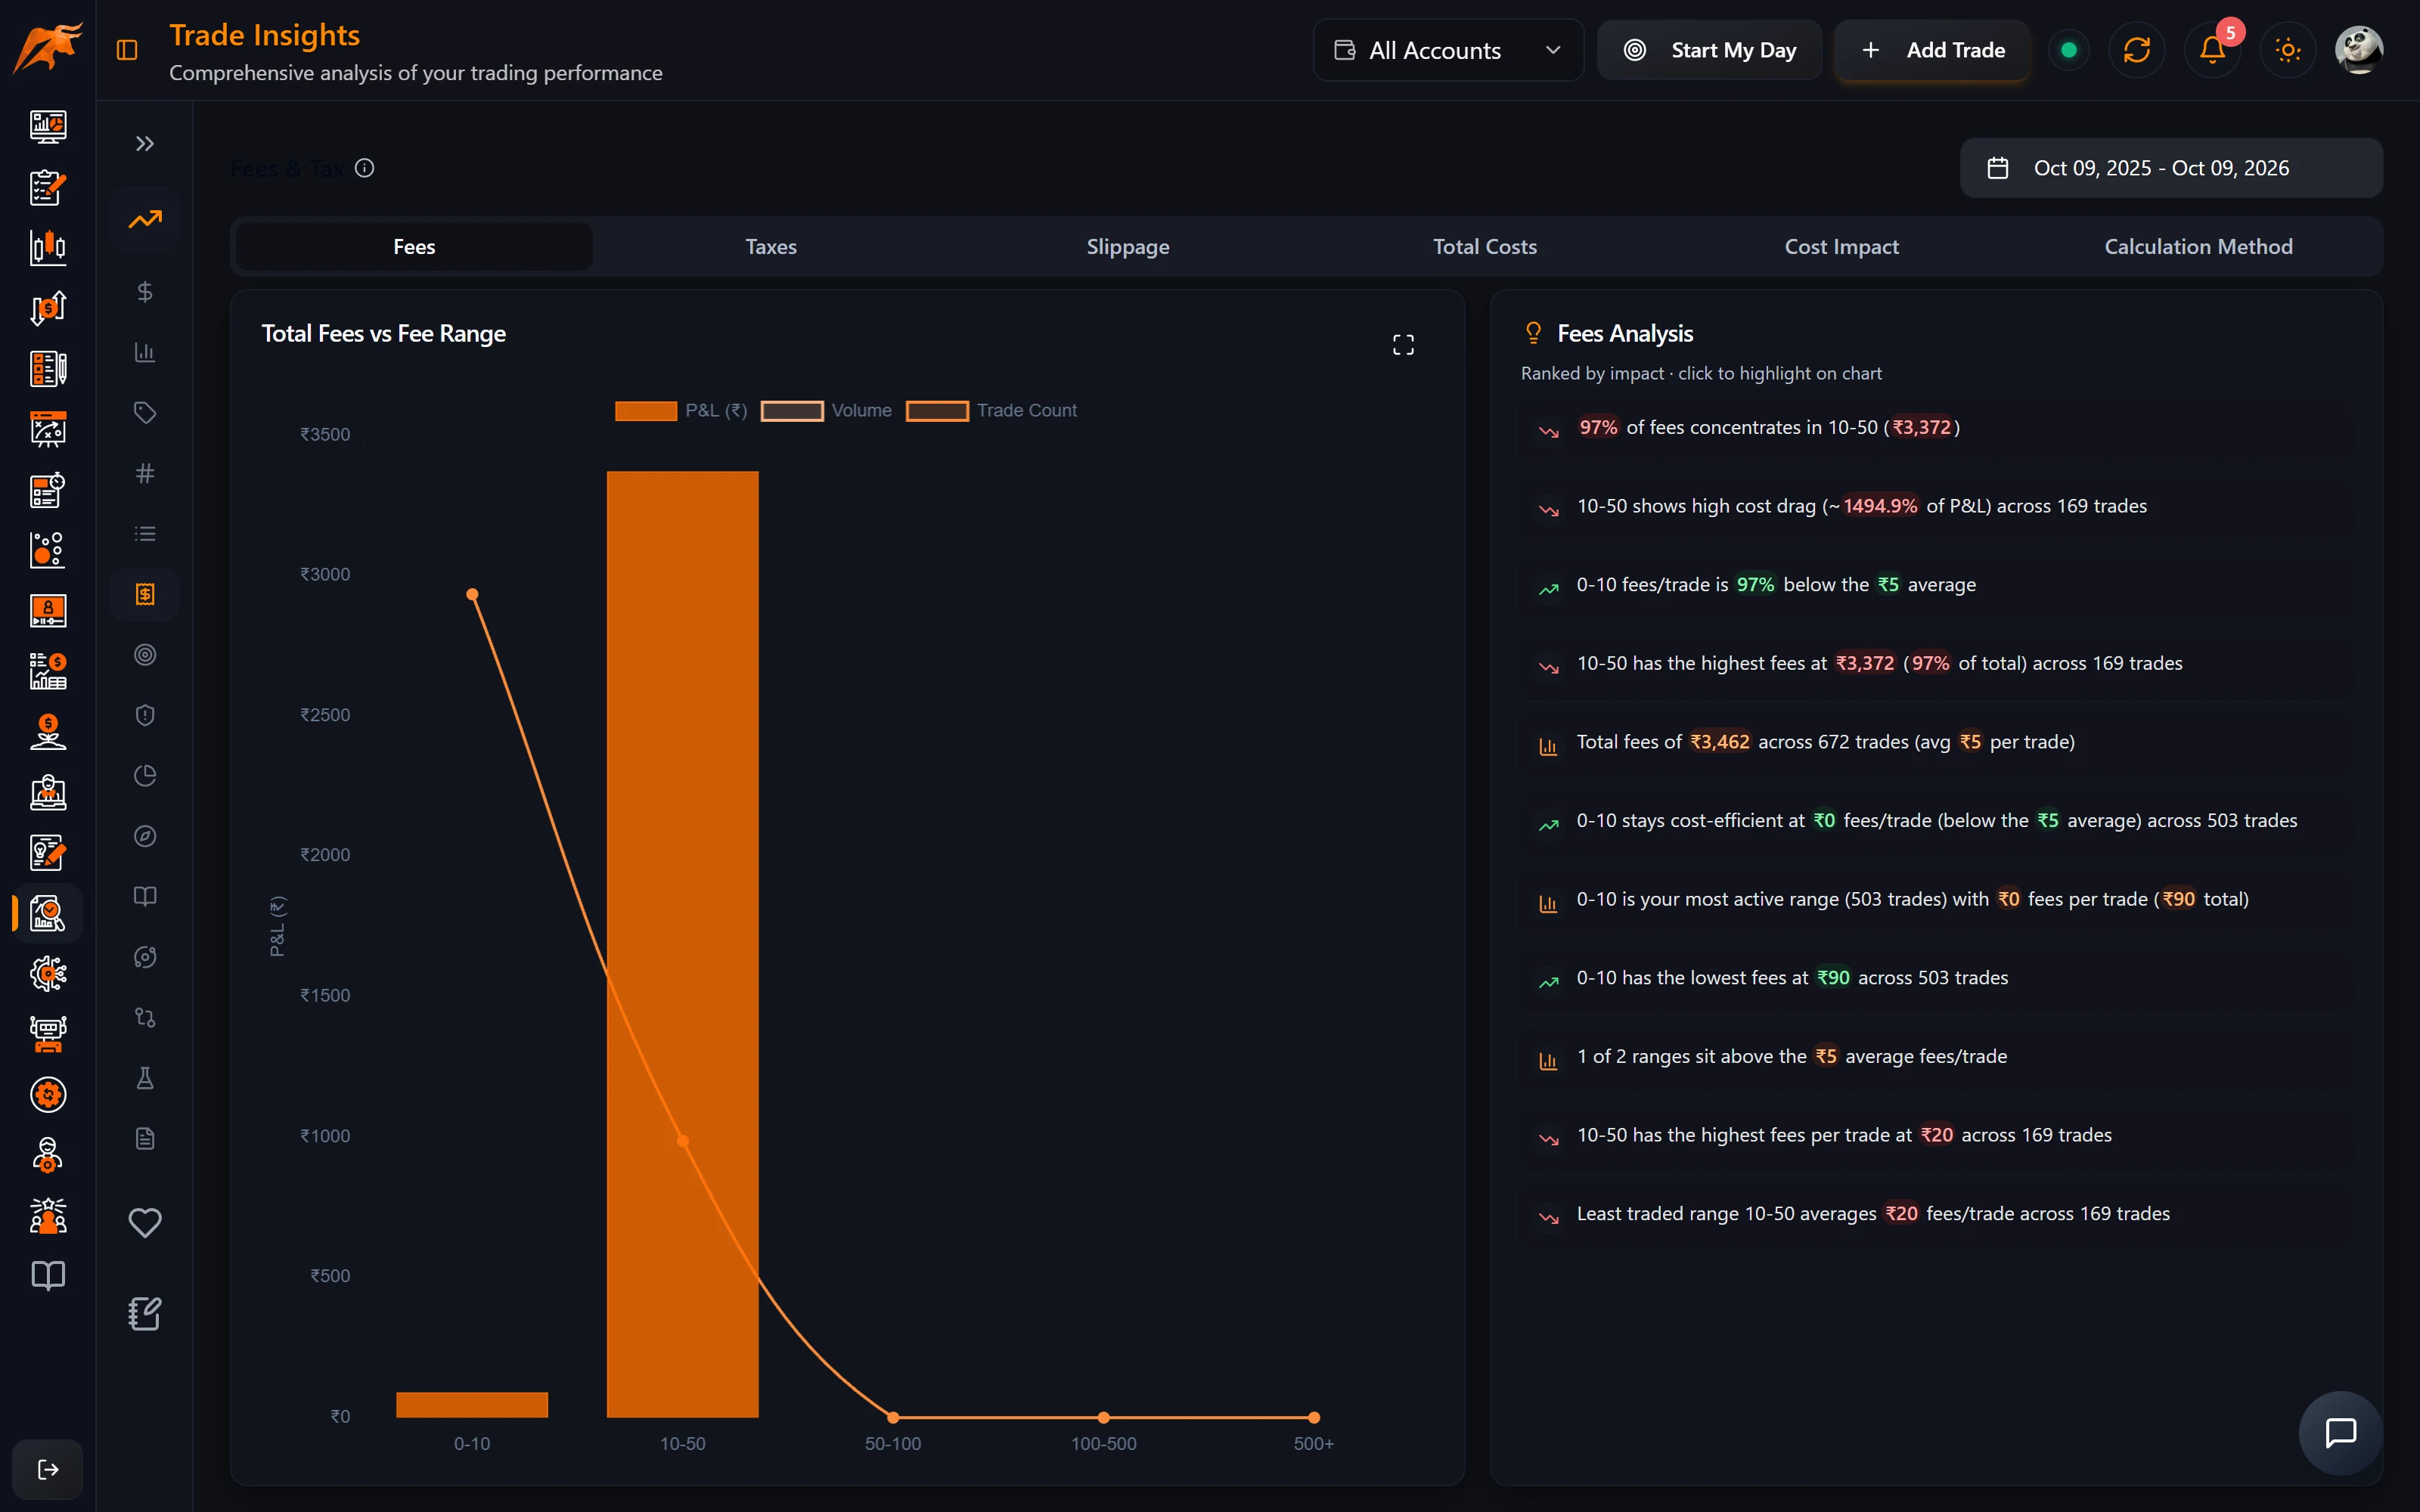Toggle the Volume legend series

point(826,411)
